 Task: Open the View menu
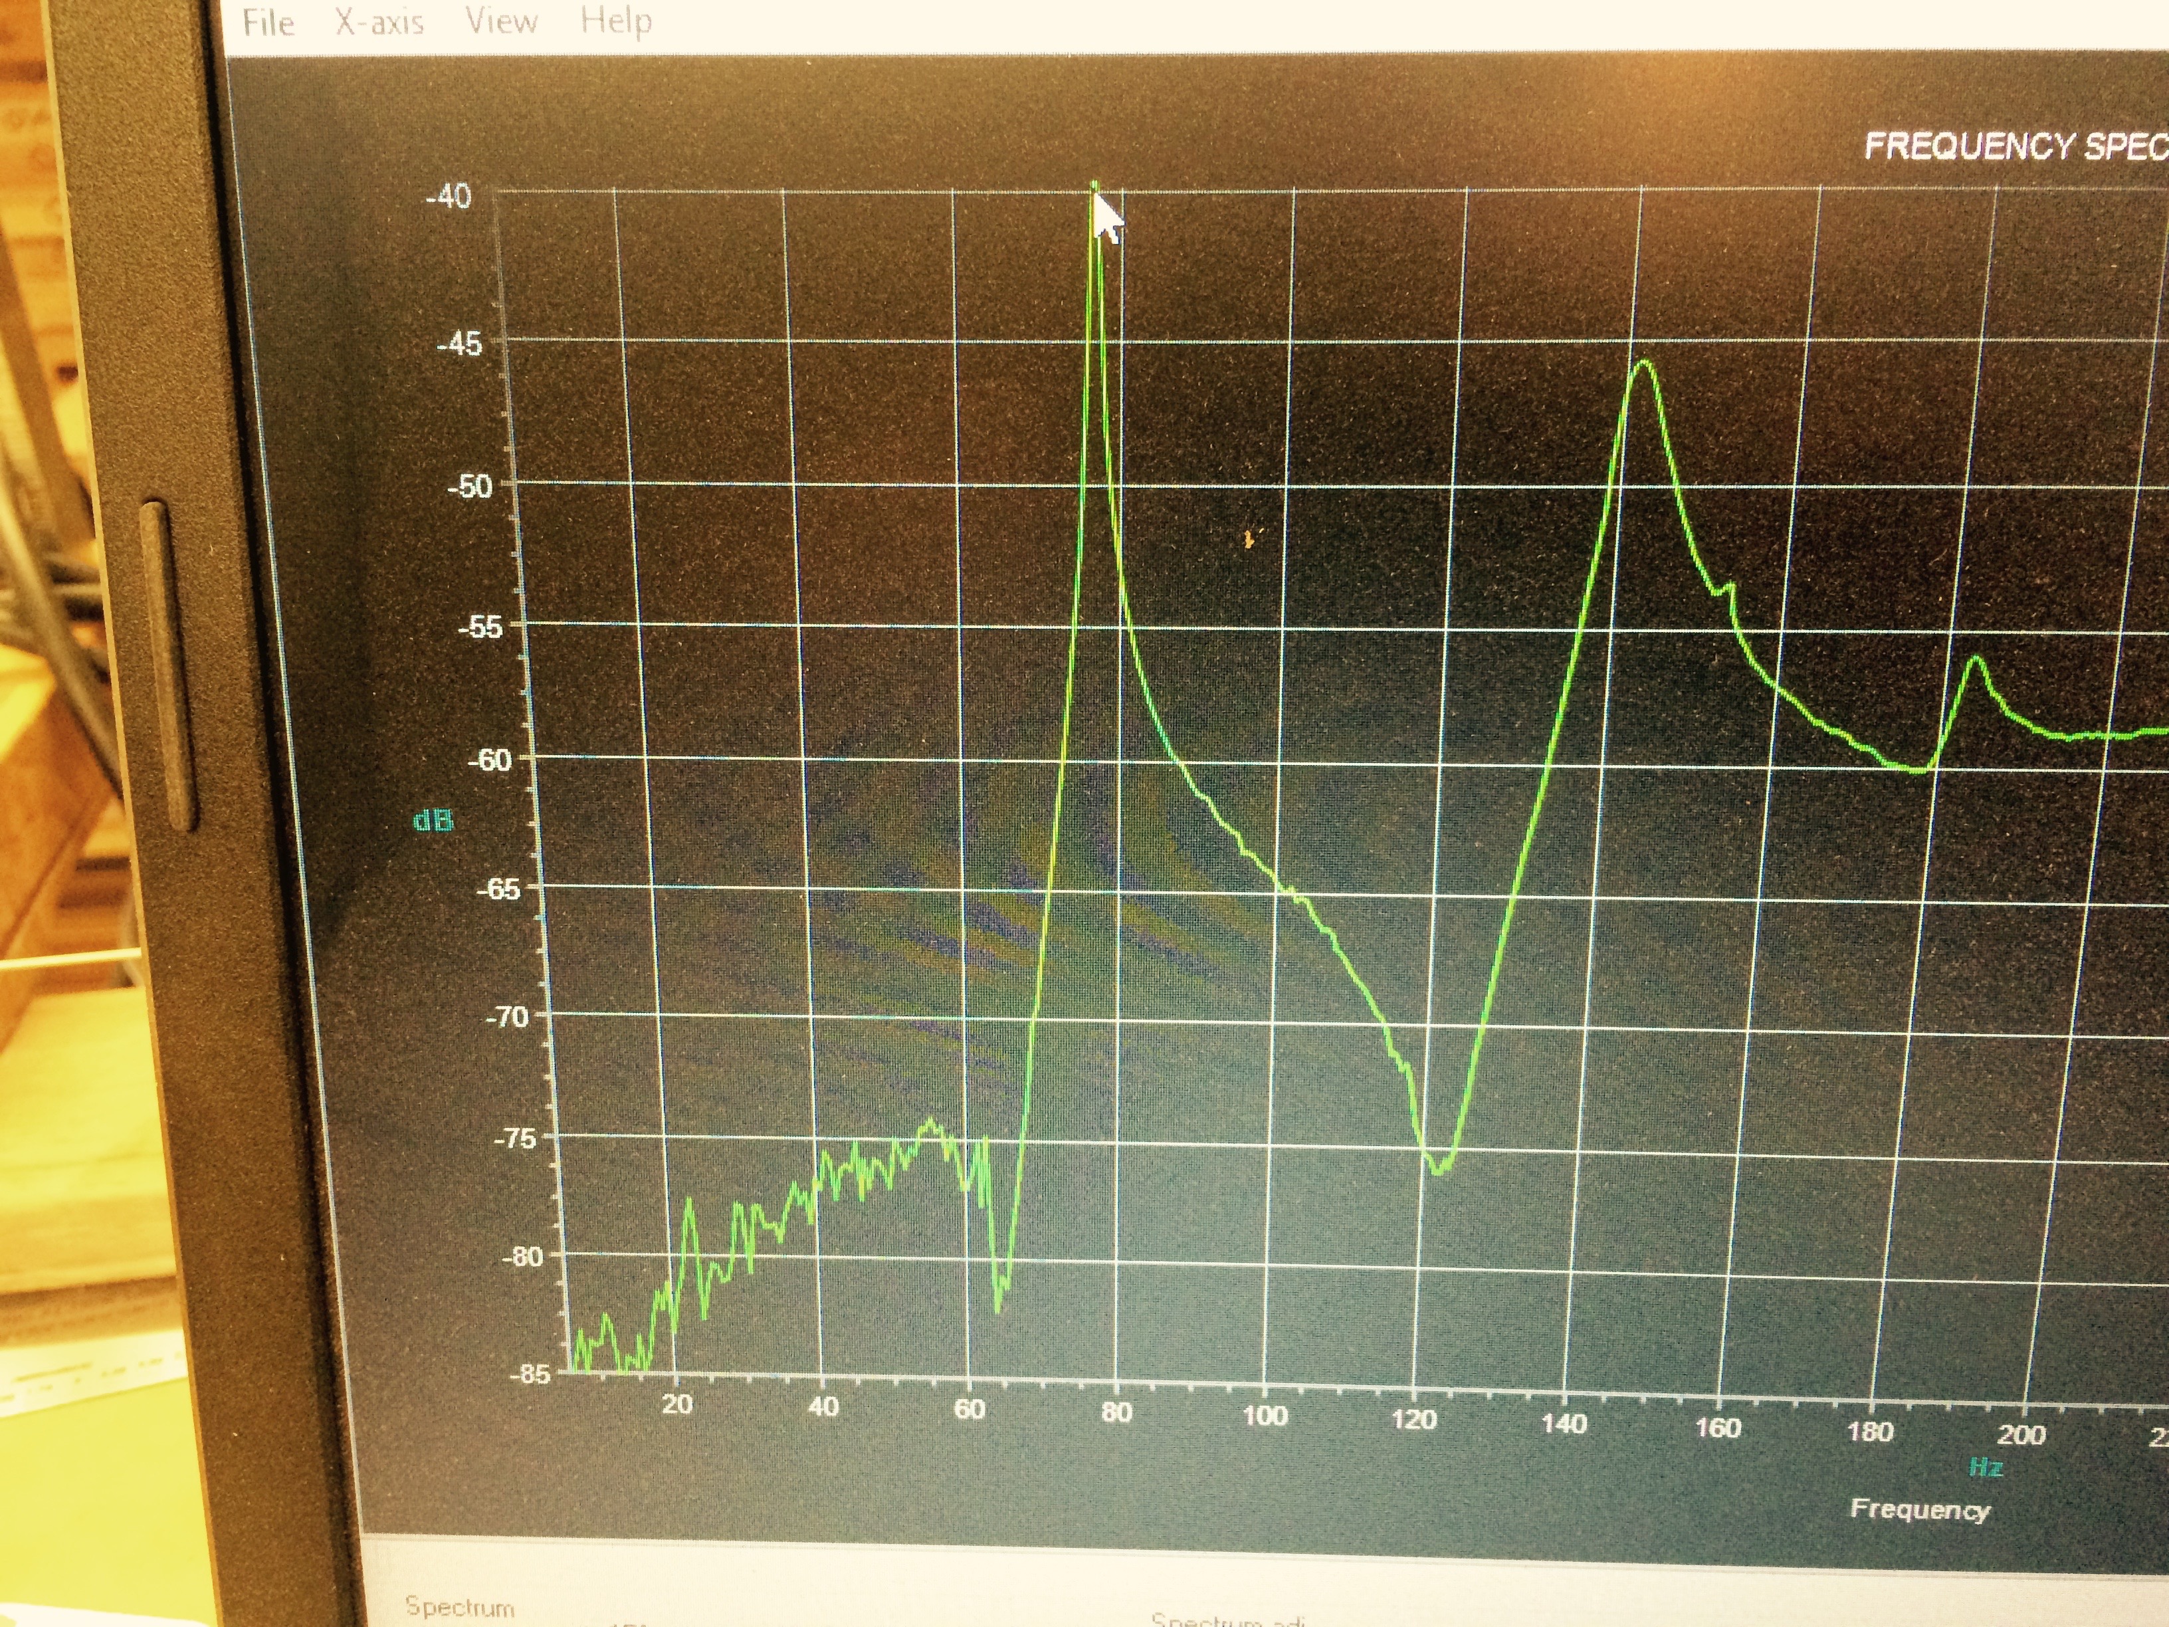[x=501, y=20]
